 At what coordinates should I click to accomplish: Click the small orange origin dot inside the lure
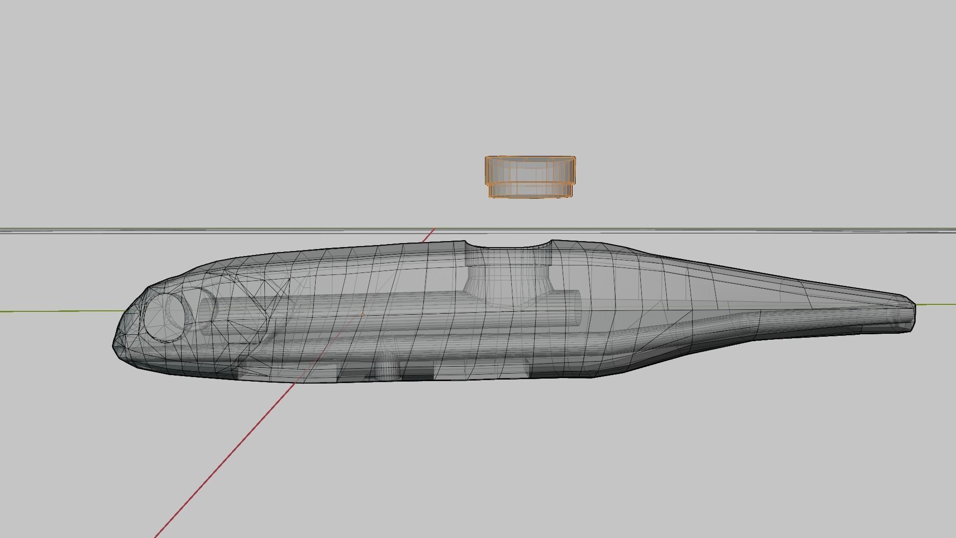tap(362, 314)
